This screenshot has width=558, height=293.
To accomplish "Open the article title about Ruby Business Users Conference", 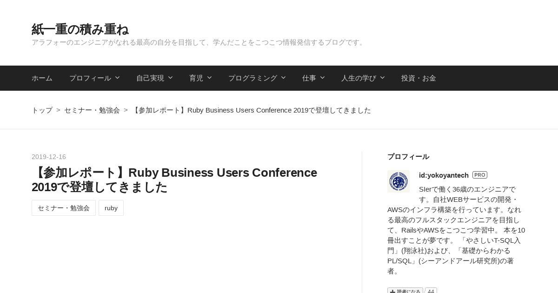I will tap(174, 180).
